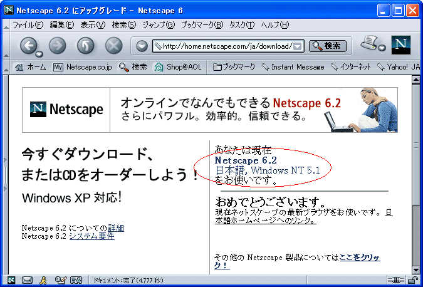Click the Yahoo! JA bookmark
This screenshot has height=287, width=423.
pos(399,67)
